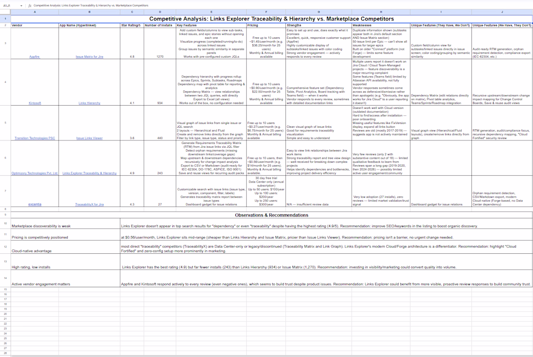Click the Pricing is competitively positioned cell
The height and width of the screenshot is (357, 533).
[x=65, y=234]
